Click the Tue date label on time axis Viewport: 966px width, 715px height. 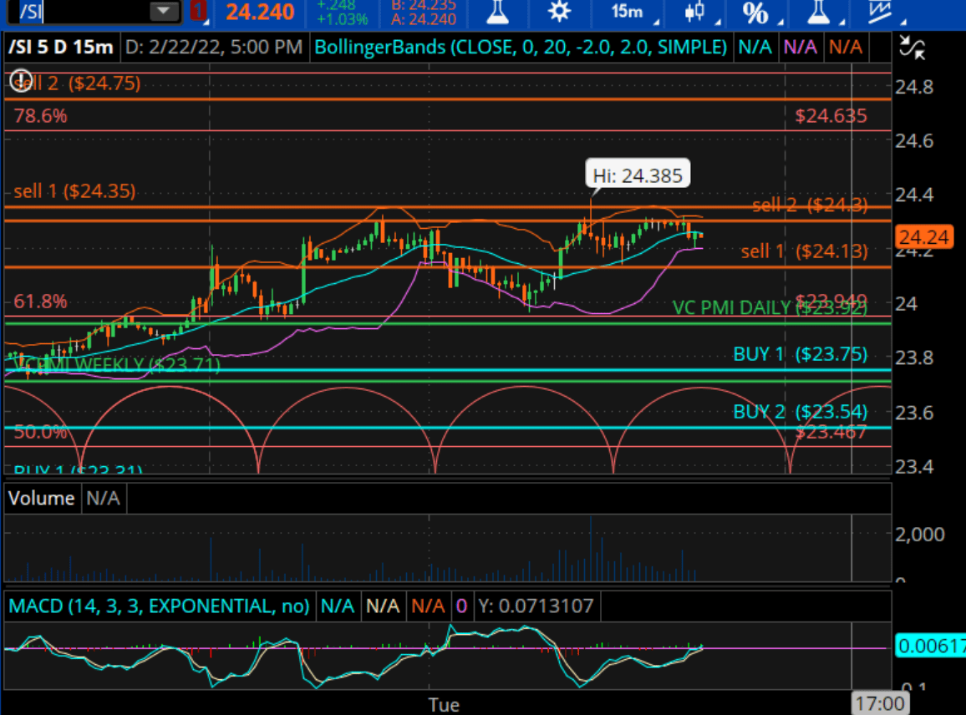(444, 704)
